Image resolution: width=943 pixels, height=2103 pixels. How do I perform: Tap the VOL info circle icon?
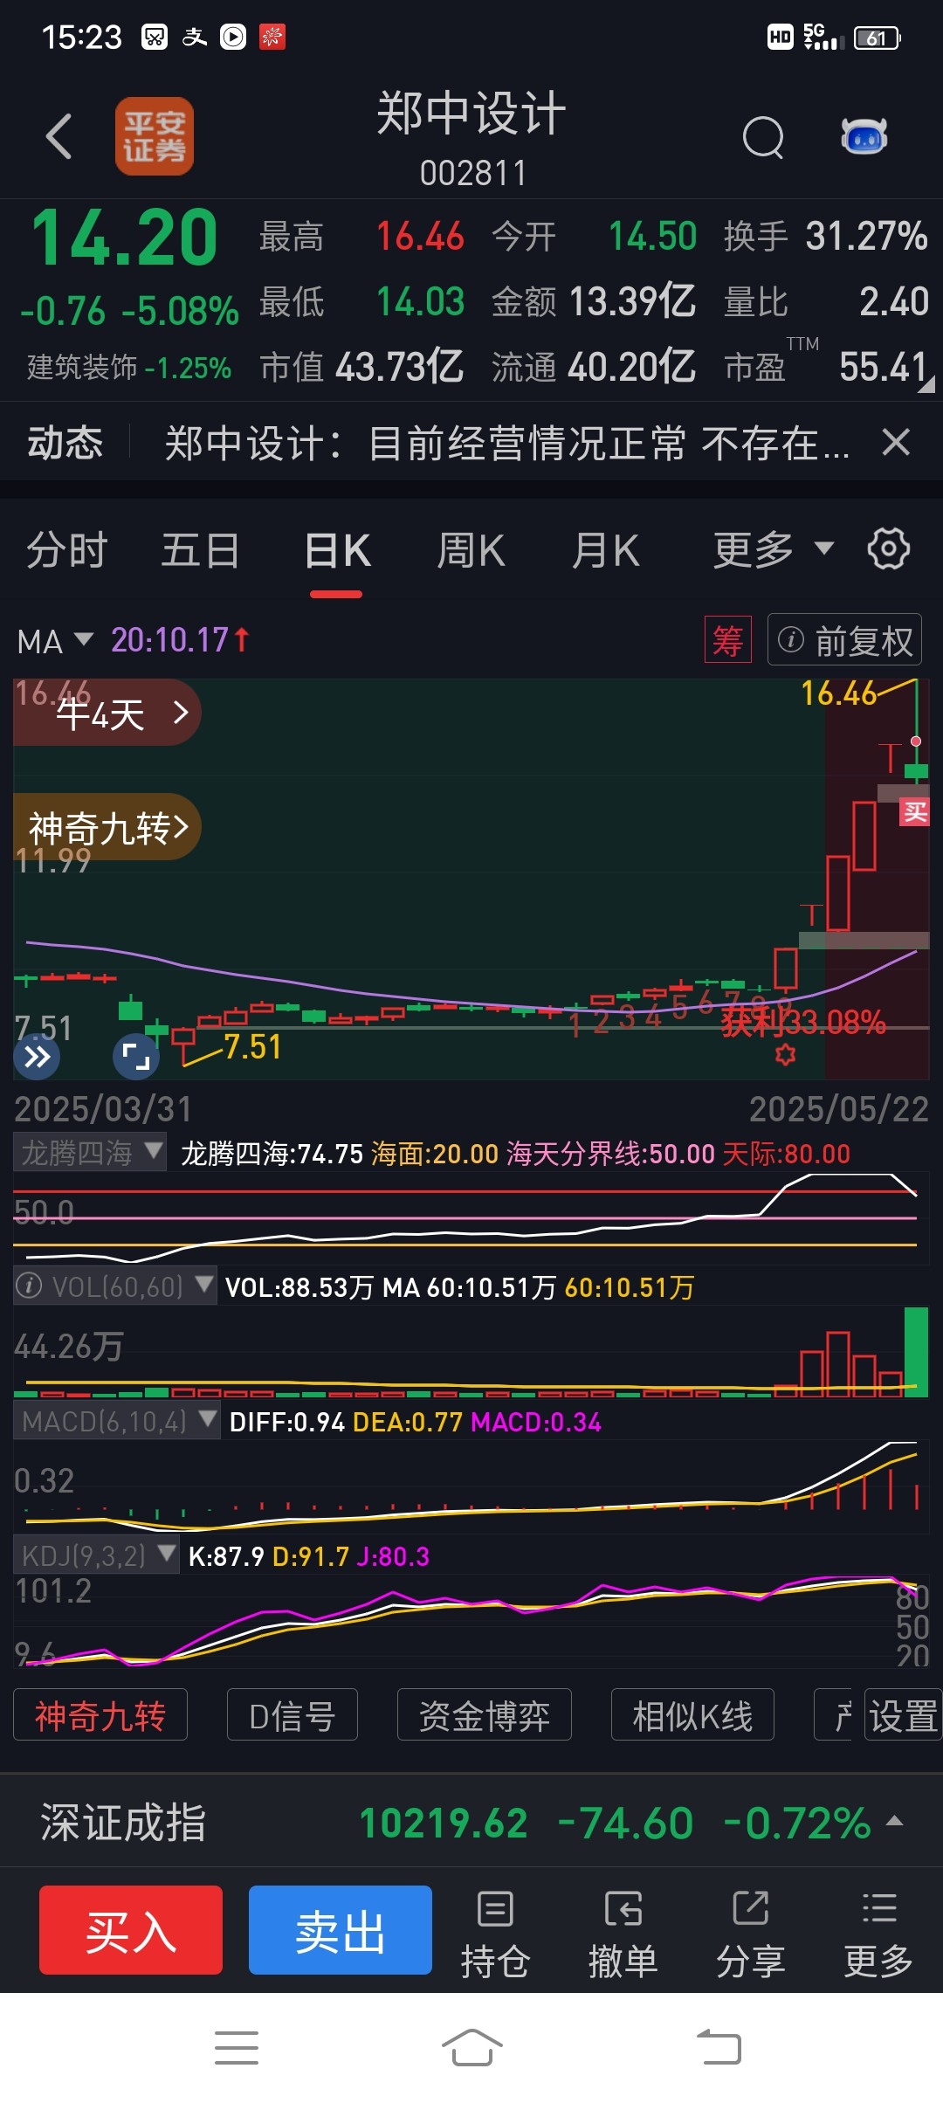tap(30, 1286)
